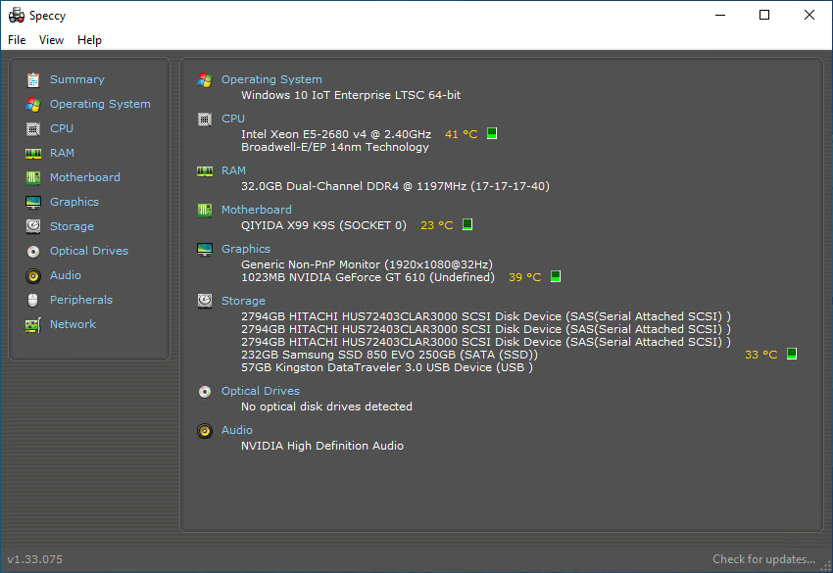Viewport: 833px width, 573px height.
Task: Click the Windows flag icon in main panel
Action: pos(205,79)
